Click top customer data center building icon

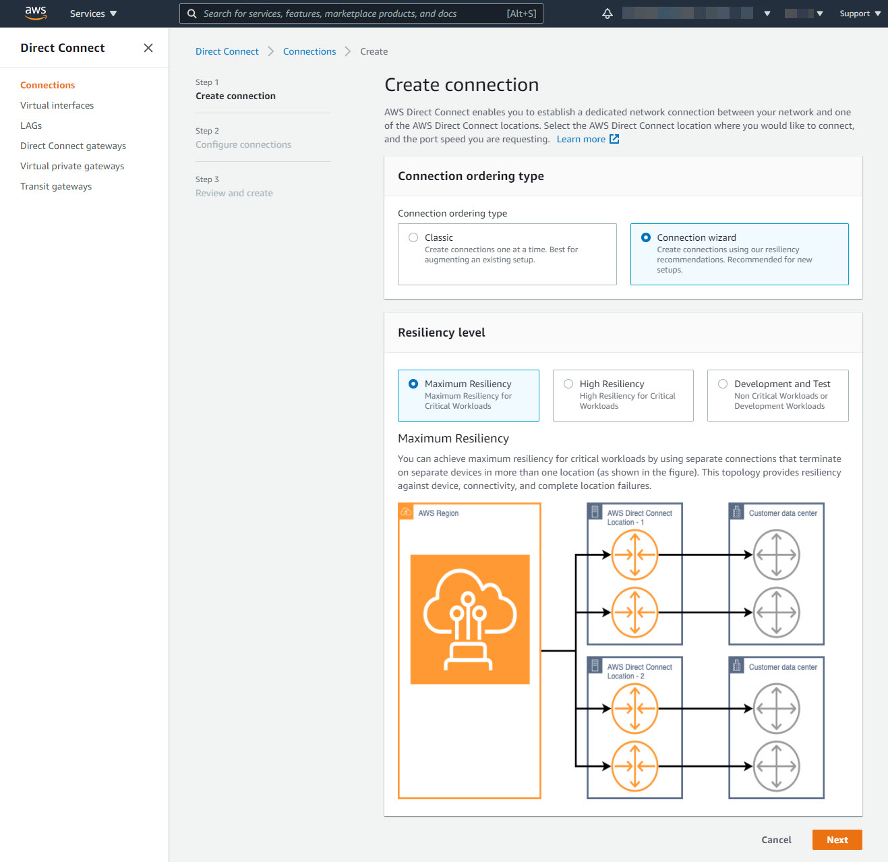tap(737, 513)
